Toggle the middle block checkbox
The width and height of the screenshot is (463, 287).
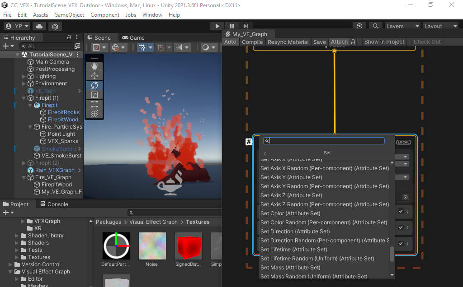(401, 227)
